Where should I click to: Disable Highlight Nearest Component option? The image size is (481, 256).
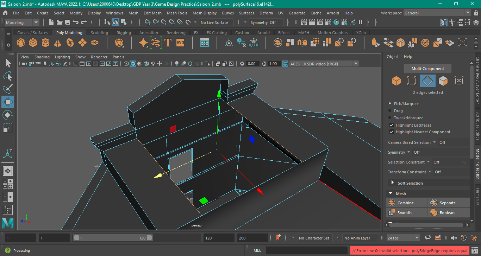pos(392,132)
